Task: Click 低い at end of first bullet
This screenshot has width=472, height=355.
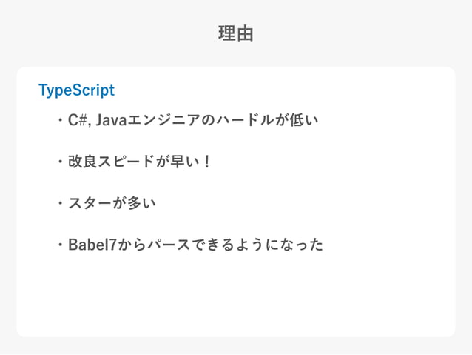Action: click(304, 120)
